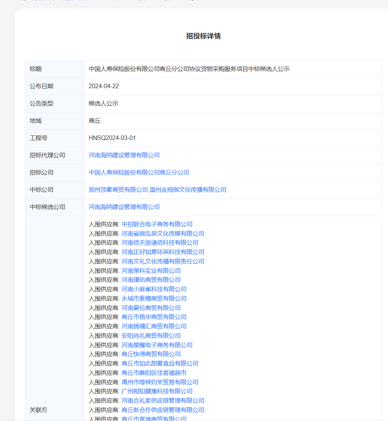
Task: Open 河南海纳建设管理有限公司 in the 招标代理公司 row
Action: pos(124,155)
